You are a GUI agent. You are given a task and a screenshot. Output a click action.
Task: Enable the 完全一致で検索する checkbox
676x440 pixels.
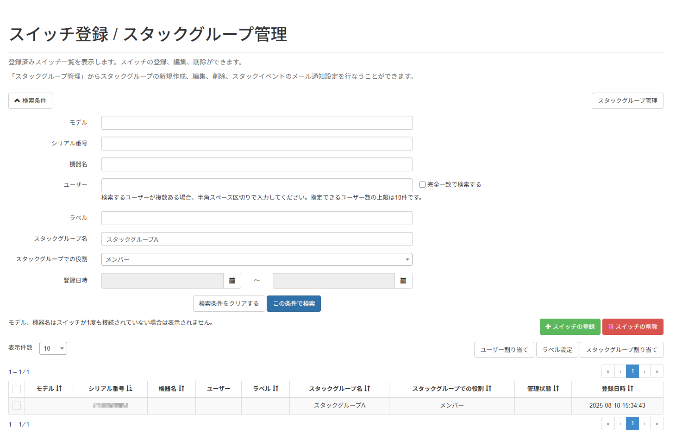tap(422, 184)
